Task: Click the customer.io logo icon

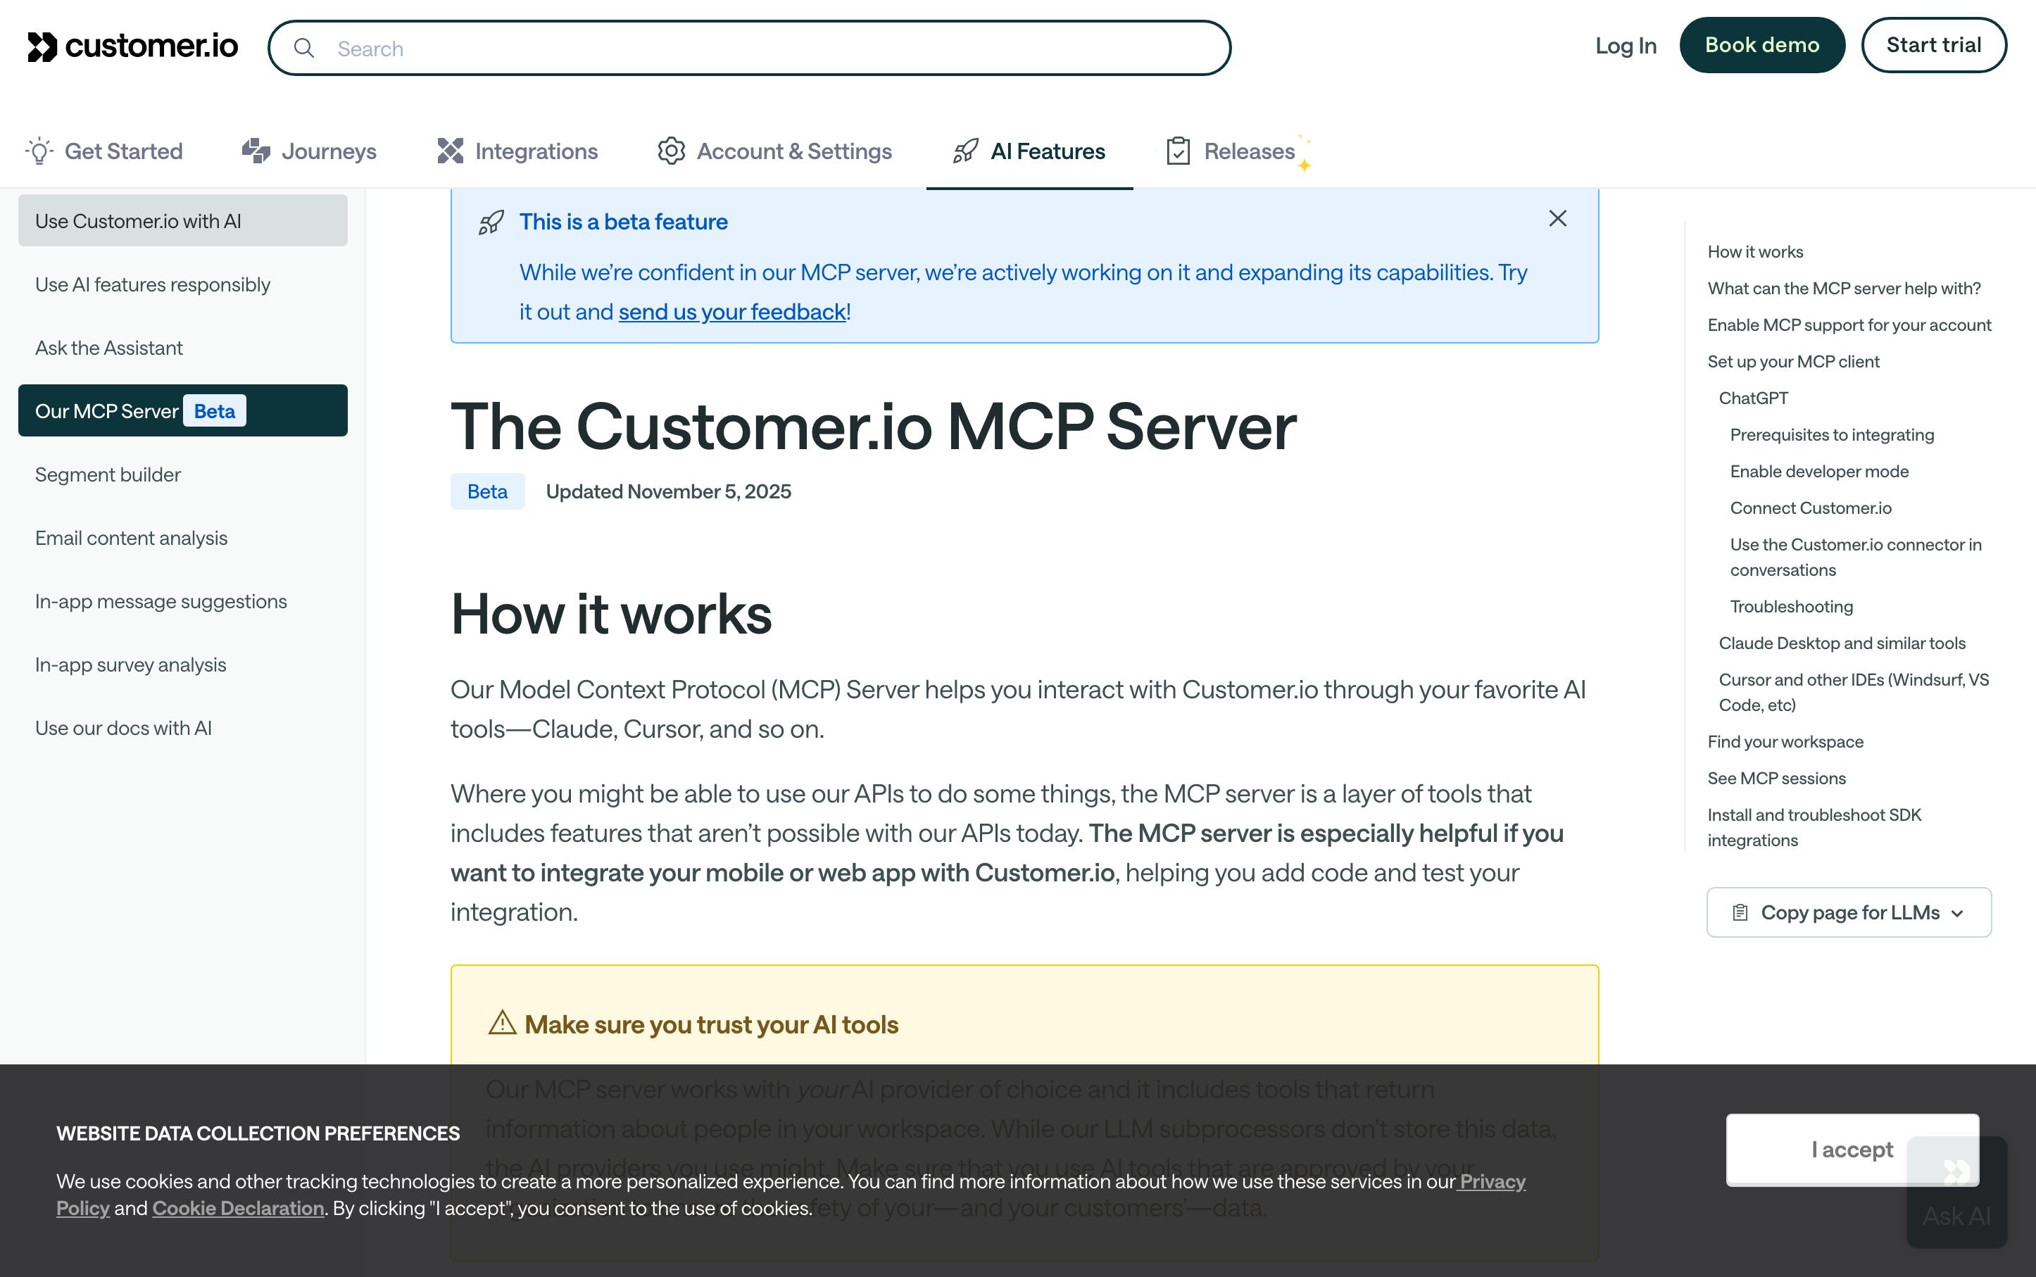Action: pyautogui.click(x=42, y=46)
